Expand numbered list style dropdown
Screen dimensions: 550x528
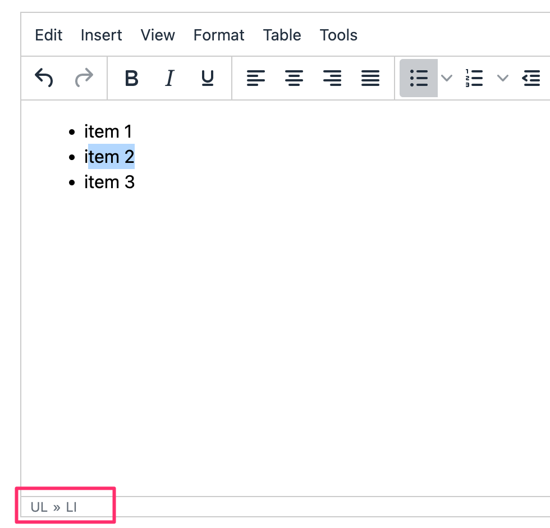click(x=503, y=78)
